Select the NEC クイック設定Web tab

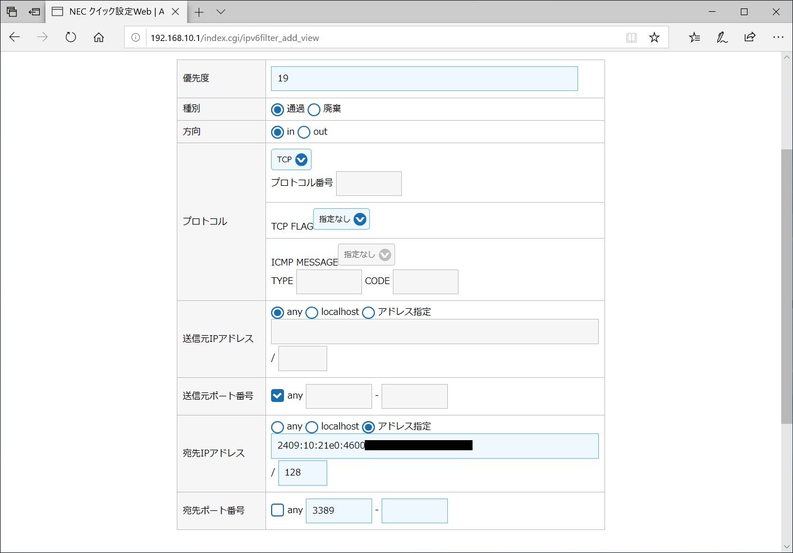pos(111,12)
